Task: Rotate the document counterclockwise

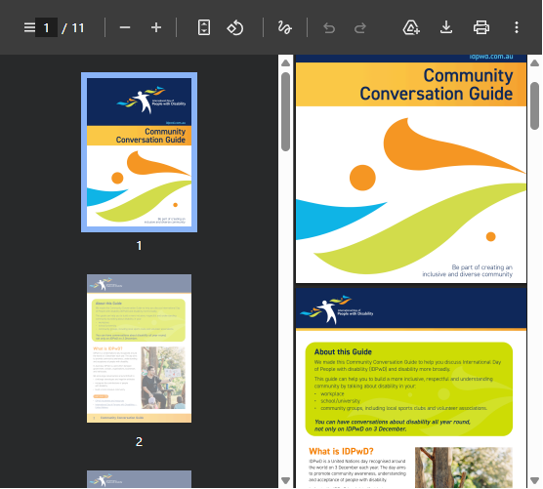Action: pos(235,27)
